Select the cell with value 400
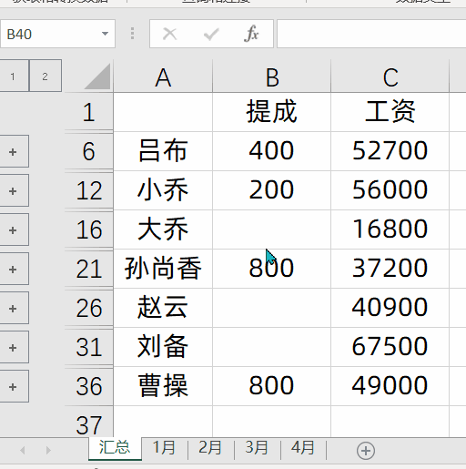The width and height of the screenshot is (466, 469). click(272, 151)
